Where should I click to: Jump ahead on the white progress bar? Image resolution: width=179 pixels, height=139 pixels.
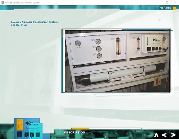tap(115, 128)
